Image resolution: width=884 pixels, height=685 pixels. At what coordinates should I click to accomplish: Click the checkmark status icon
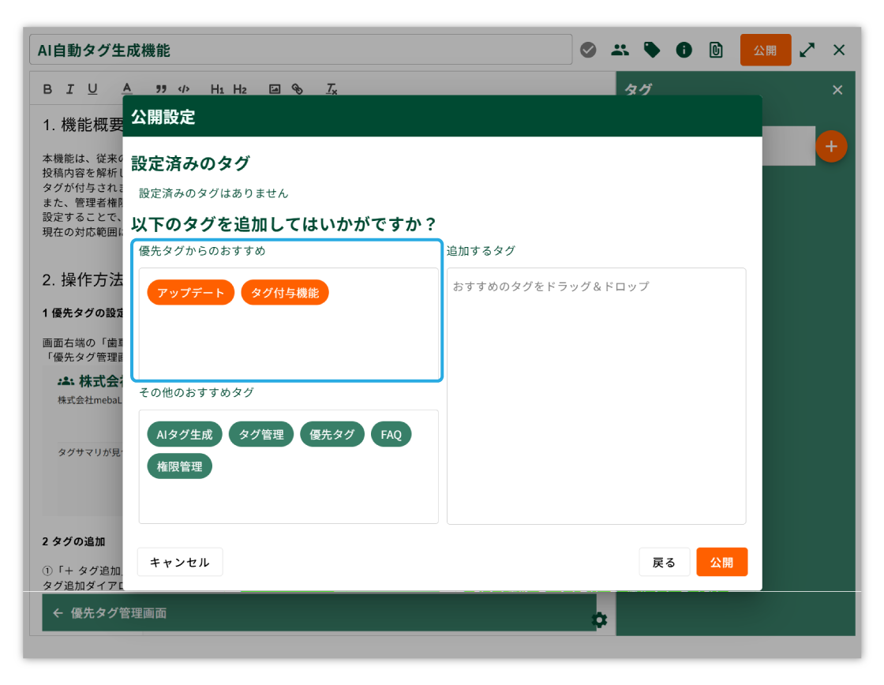[x=588, y=51]
